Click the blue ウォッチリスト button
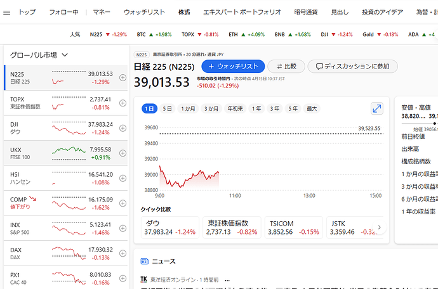Screen dimensions: 438x289 click(233, 67)
